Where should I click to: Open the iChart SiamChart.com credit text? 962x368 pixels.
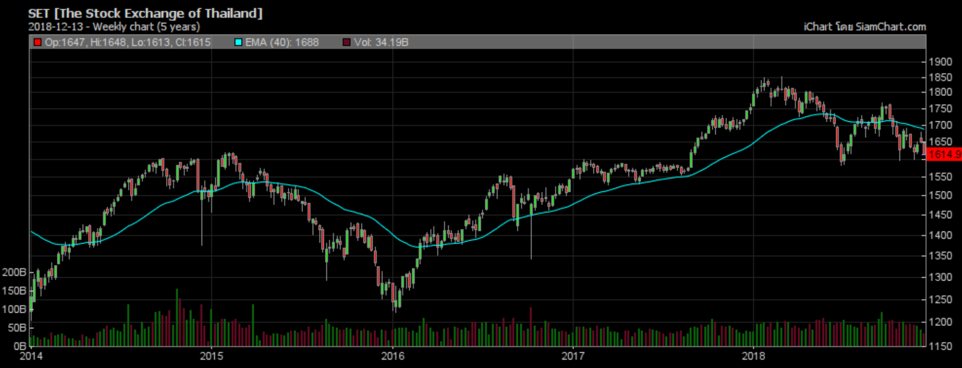click(865, 27)
